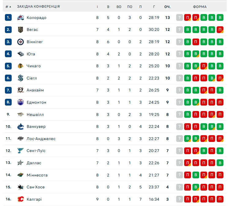Click the last red П badge for Вегас

220,30
